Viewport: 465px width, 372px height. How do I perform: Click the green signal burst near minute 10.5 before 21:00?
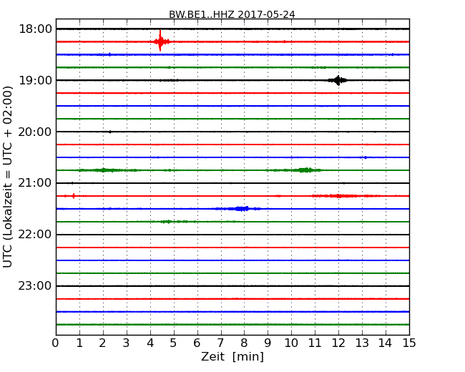coord(305,170)
